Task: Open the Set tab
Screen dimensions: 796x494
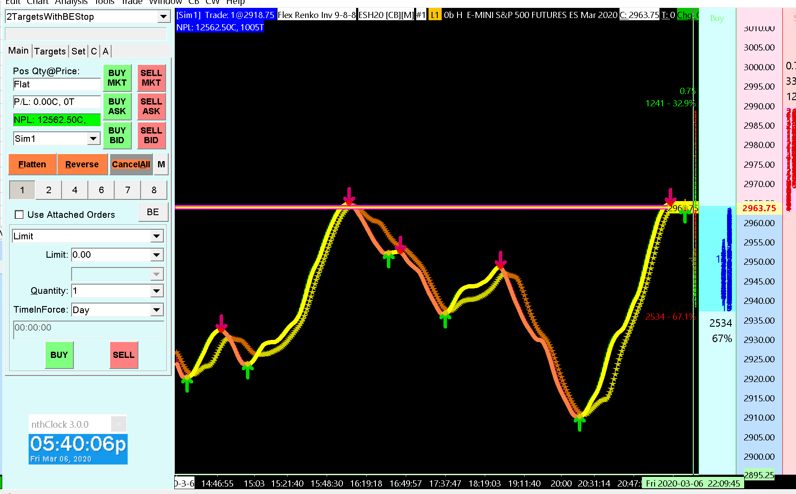Action: [x=78, y=51]
